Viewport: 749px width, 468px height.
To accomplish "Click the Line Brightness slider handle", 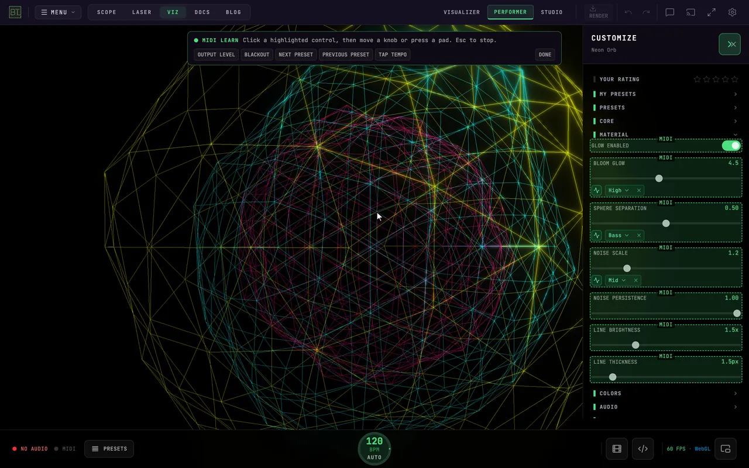I will (635, 345).
